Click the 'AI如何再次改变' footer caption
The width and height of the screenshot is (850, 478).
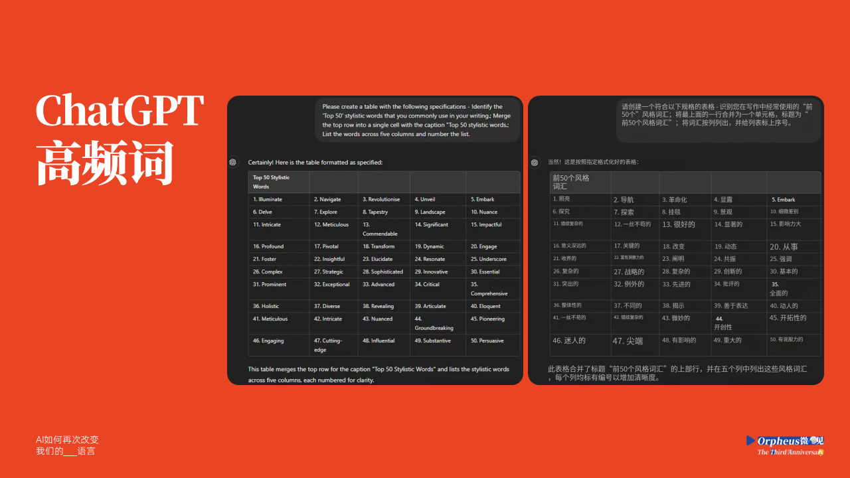point(67,439)
